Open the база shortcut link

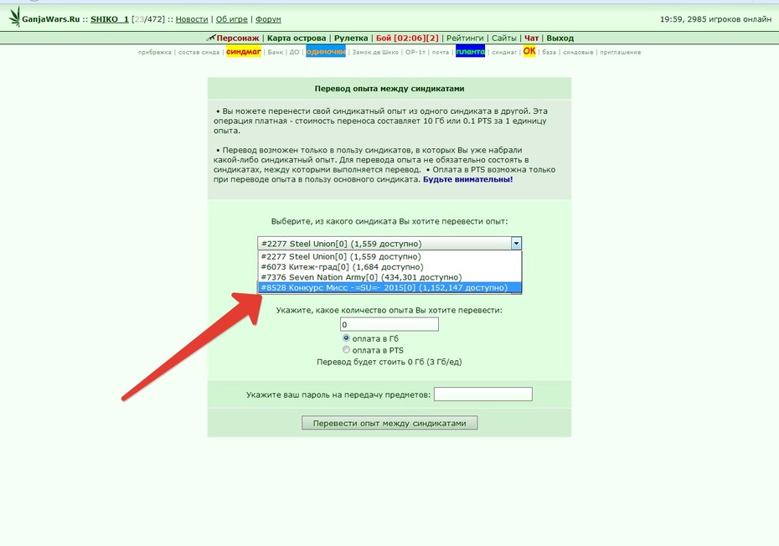click(549, 52)
